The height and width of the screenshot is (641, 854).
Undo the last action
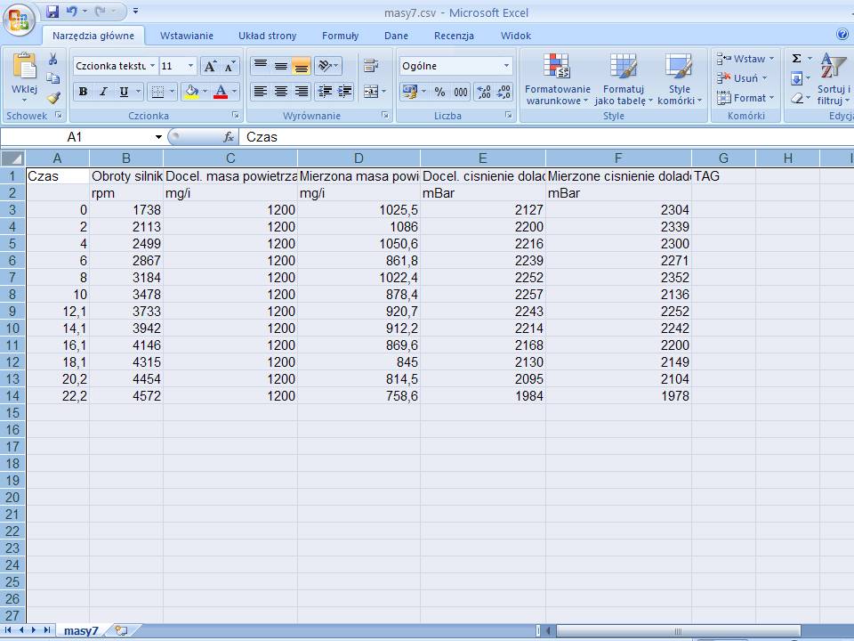tap(72, 11)
